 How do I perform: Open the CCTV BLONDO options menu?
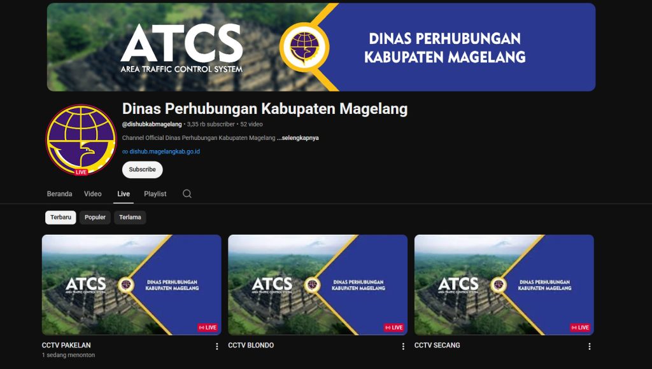pos(403,346)
